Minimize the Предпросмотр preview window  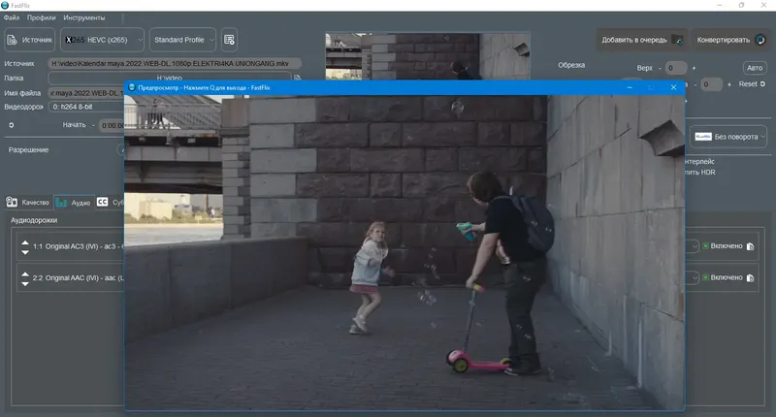tap(629, 87)
